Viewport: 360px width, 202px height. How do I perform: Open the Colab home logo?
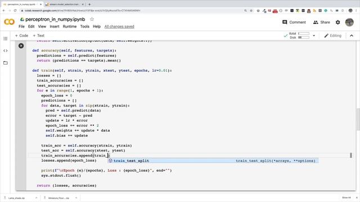point(9,22)
